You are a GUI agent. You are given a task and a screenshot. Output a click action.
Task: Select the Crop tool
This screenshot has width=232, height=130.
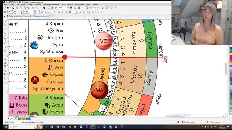pyautogui.click(x=5, y=25)
